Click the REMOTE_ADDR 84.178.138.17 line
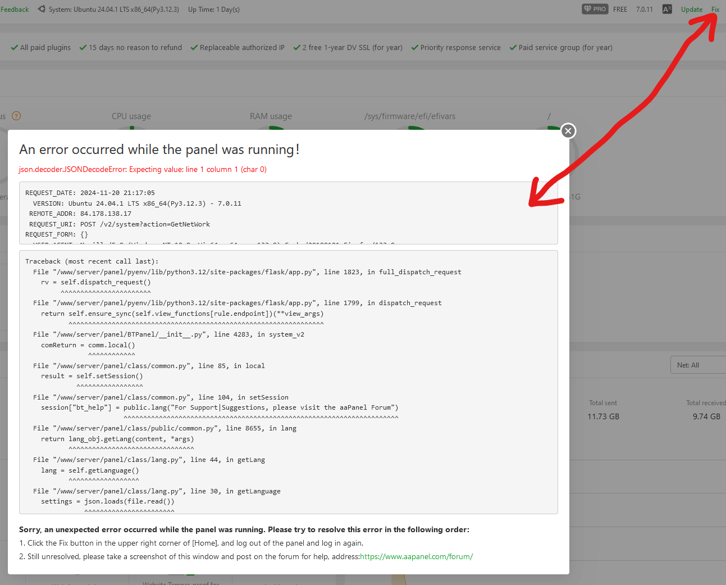726x585 pixels. pos(80,214)
